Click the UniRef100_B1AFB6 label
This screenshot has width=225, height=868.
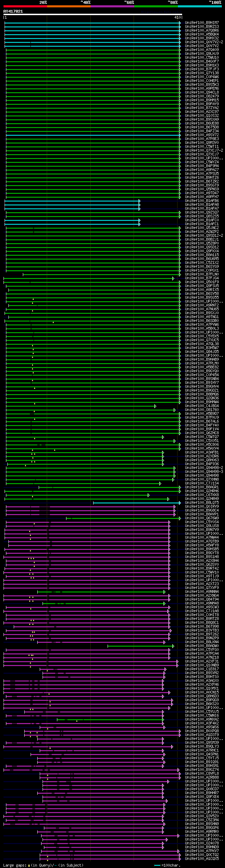(202, 201)
